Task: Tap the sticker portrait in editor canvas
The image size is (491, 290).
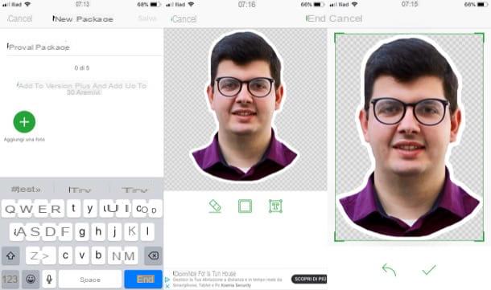Action: [245, 106]
